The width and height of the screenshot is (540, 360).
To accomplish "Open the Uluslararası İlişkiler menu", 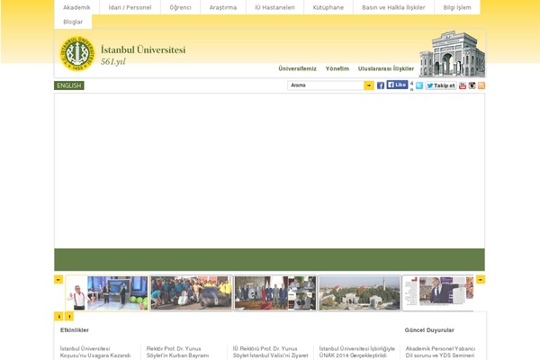I will (386, 68).
